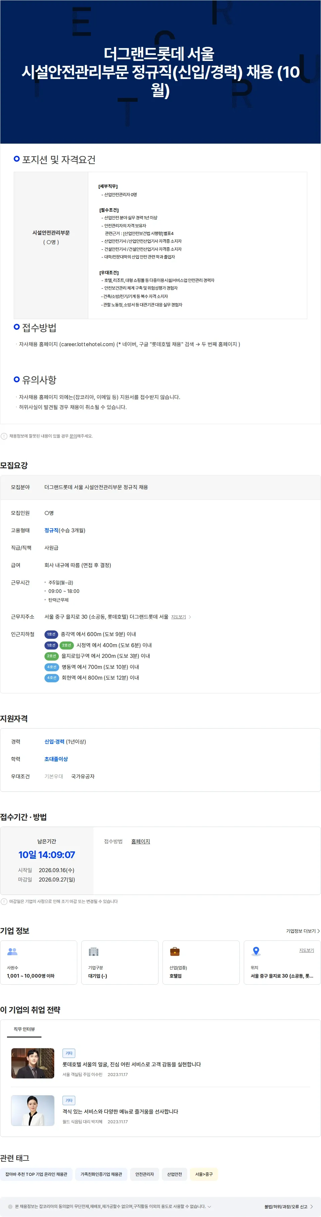Click the info icon beside 마감일은 기업의 사정
Image resolution: width=321 pixels, height=1217 pixels.
[4, 901]
